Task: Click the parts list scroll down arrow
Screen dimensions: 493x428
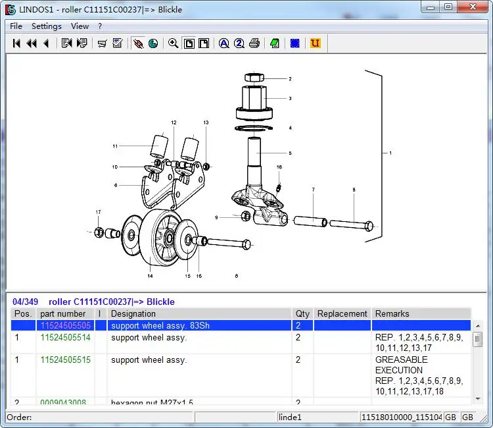Action: pyautogui.click(x=478, y=399)
